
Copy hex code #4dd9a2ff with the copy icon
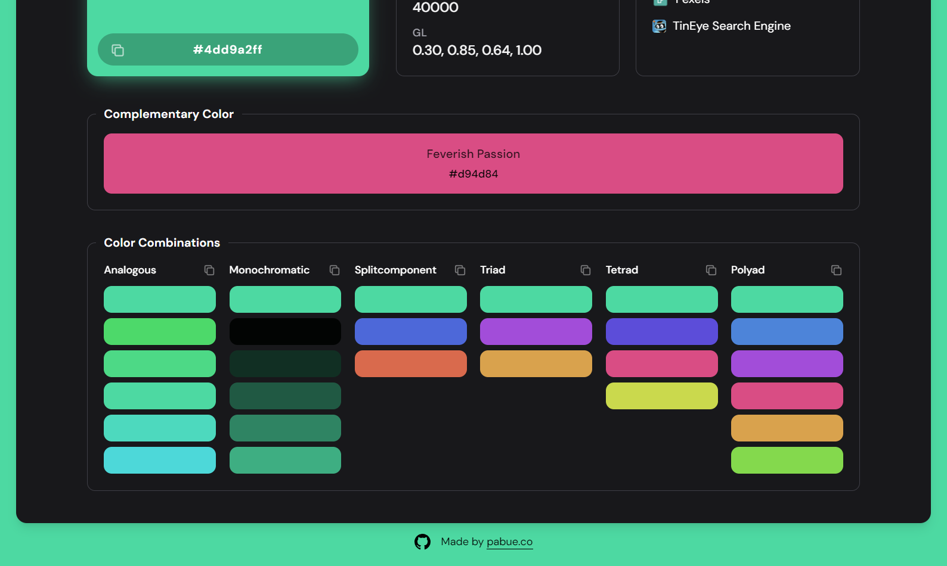(x=118, y=50)
